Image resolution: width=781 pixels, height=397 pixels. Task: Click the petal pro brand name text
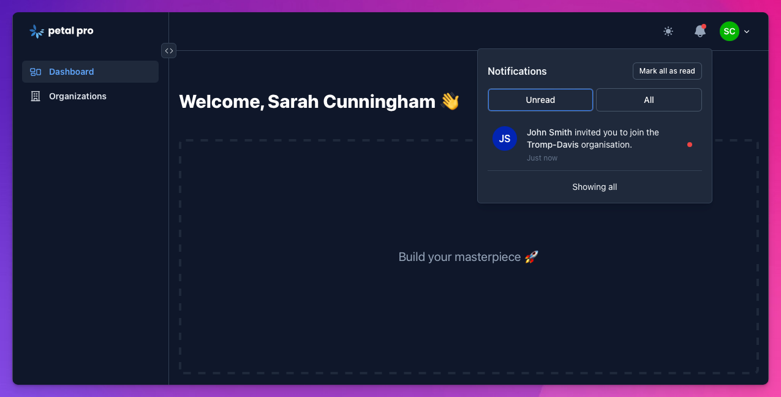click(71, 31)
